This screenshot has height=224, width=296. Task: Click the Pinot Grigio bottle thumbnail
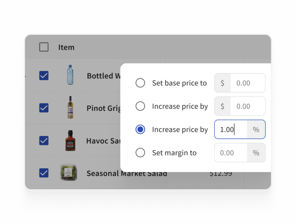[70, 108]
